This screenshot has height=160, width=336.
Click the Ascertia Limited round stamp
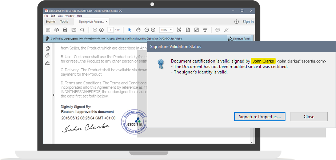(134, 121)
